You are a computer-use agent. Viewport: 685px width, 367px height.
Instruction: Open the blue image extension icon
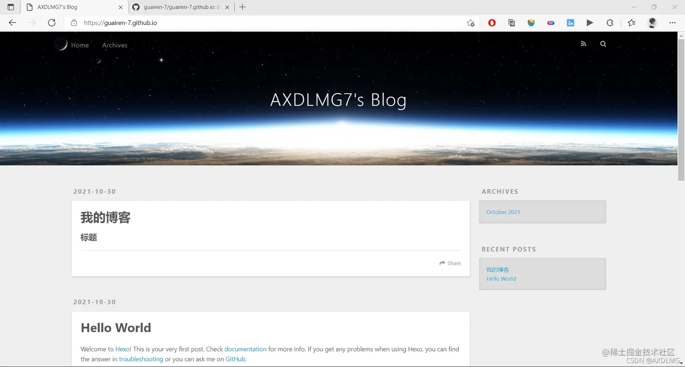coord(570,23)
